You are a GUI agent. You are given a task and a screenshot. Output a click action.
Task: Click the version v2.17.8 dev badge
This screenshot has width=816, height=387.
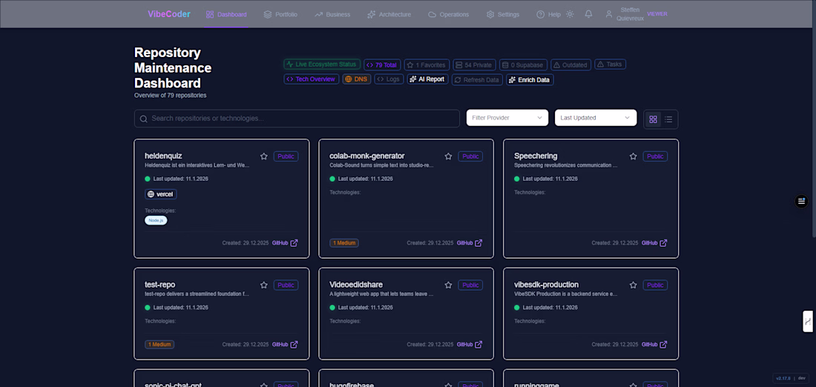point(791,378)
